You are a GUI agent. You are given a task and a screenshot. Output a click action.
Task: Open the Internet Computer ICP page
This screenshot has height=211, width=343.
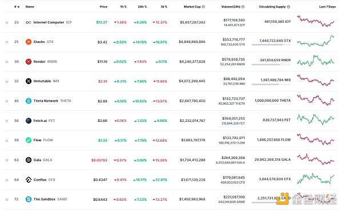coord(53,22)
